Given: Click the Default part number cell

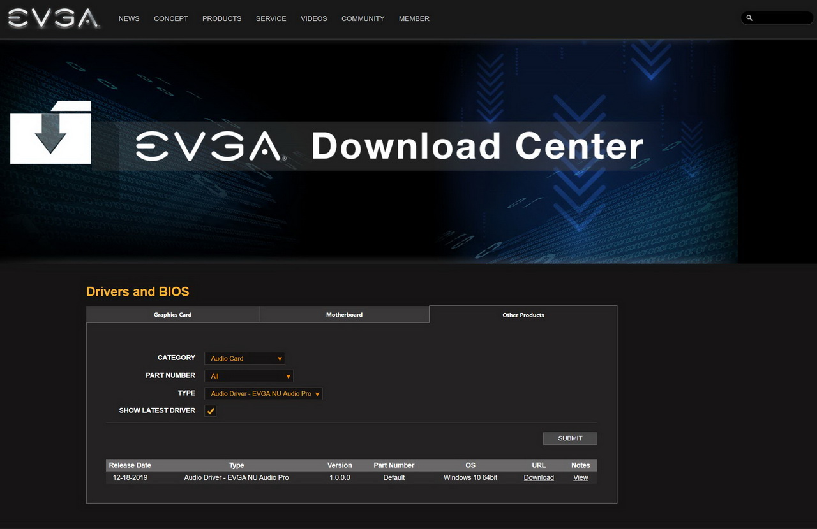Looking at the screenshot, I should point(394,477).
